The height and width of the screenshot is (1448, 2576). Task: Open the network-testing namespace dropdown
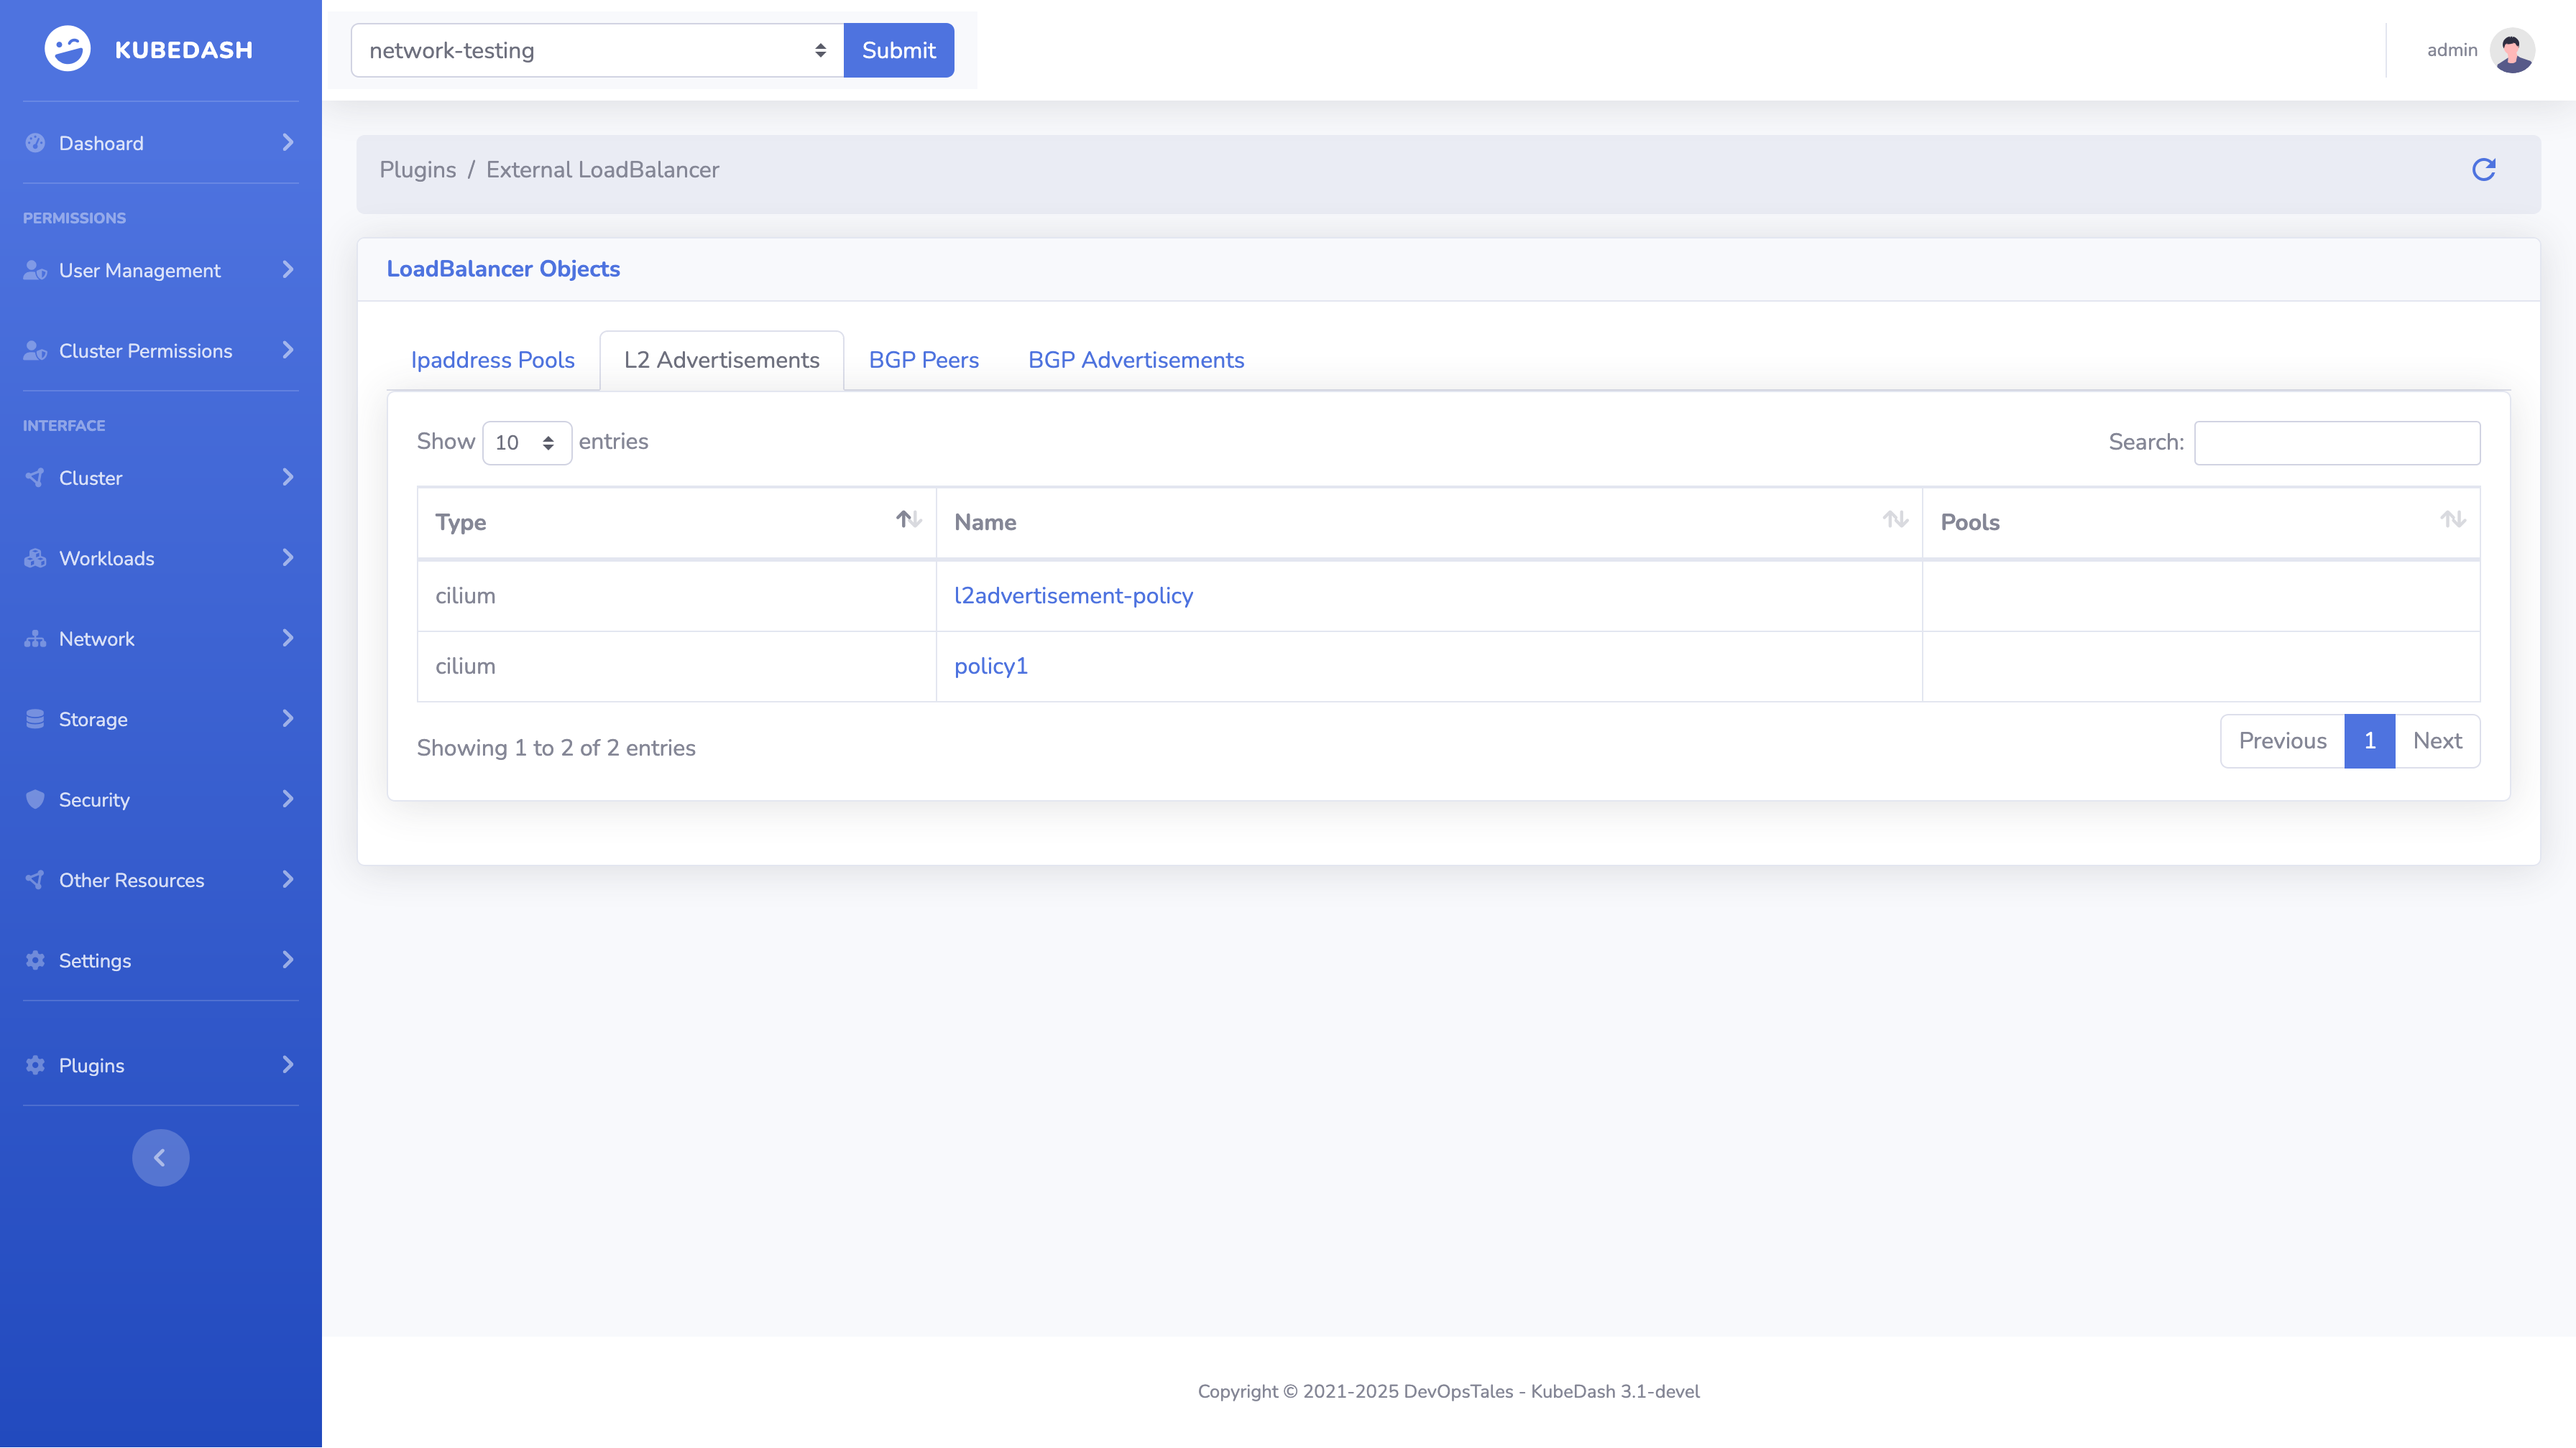coord(597,50)
